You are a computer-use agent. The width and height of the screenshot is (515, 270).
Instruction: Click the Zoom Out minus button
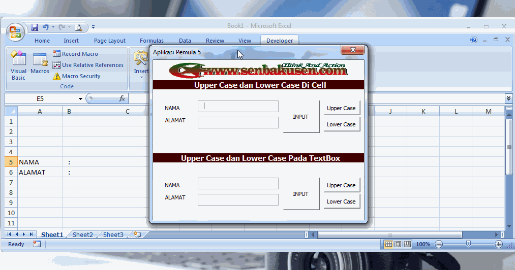click(x=439, y=244)
